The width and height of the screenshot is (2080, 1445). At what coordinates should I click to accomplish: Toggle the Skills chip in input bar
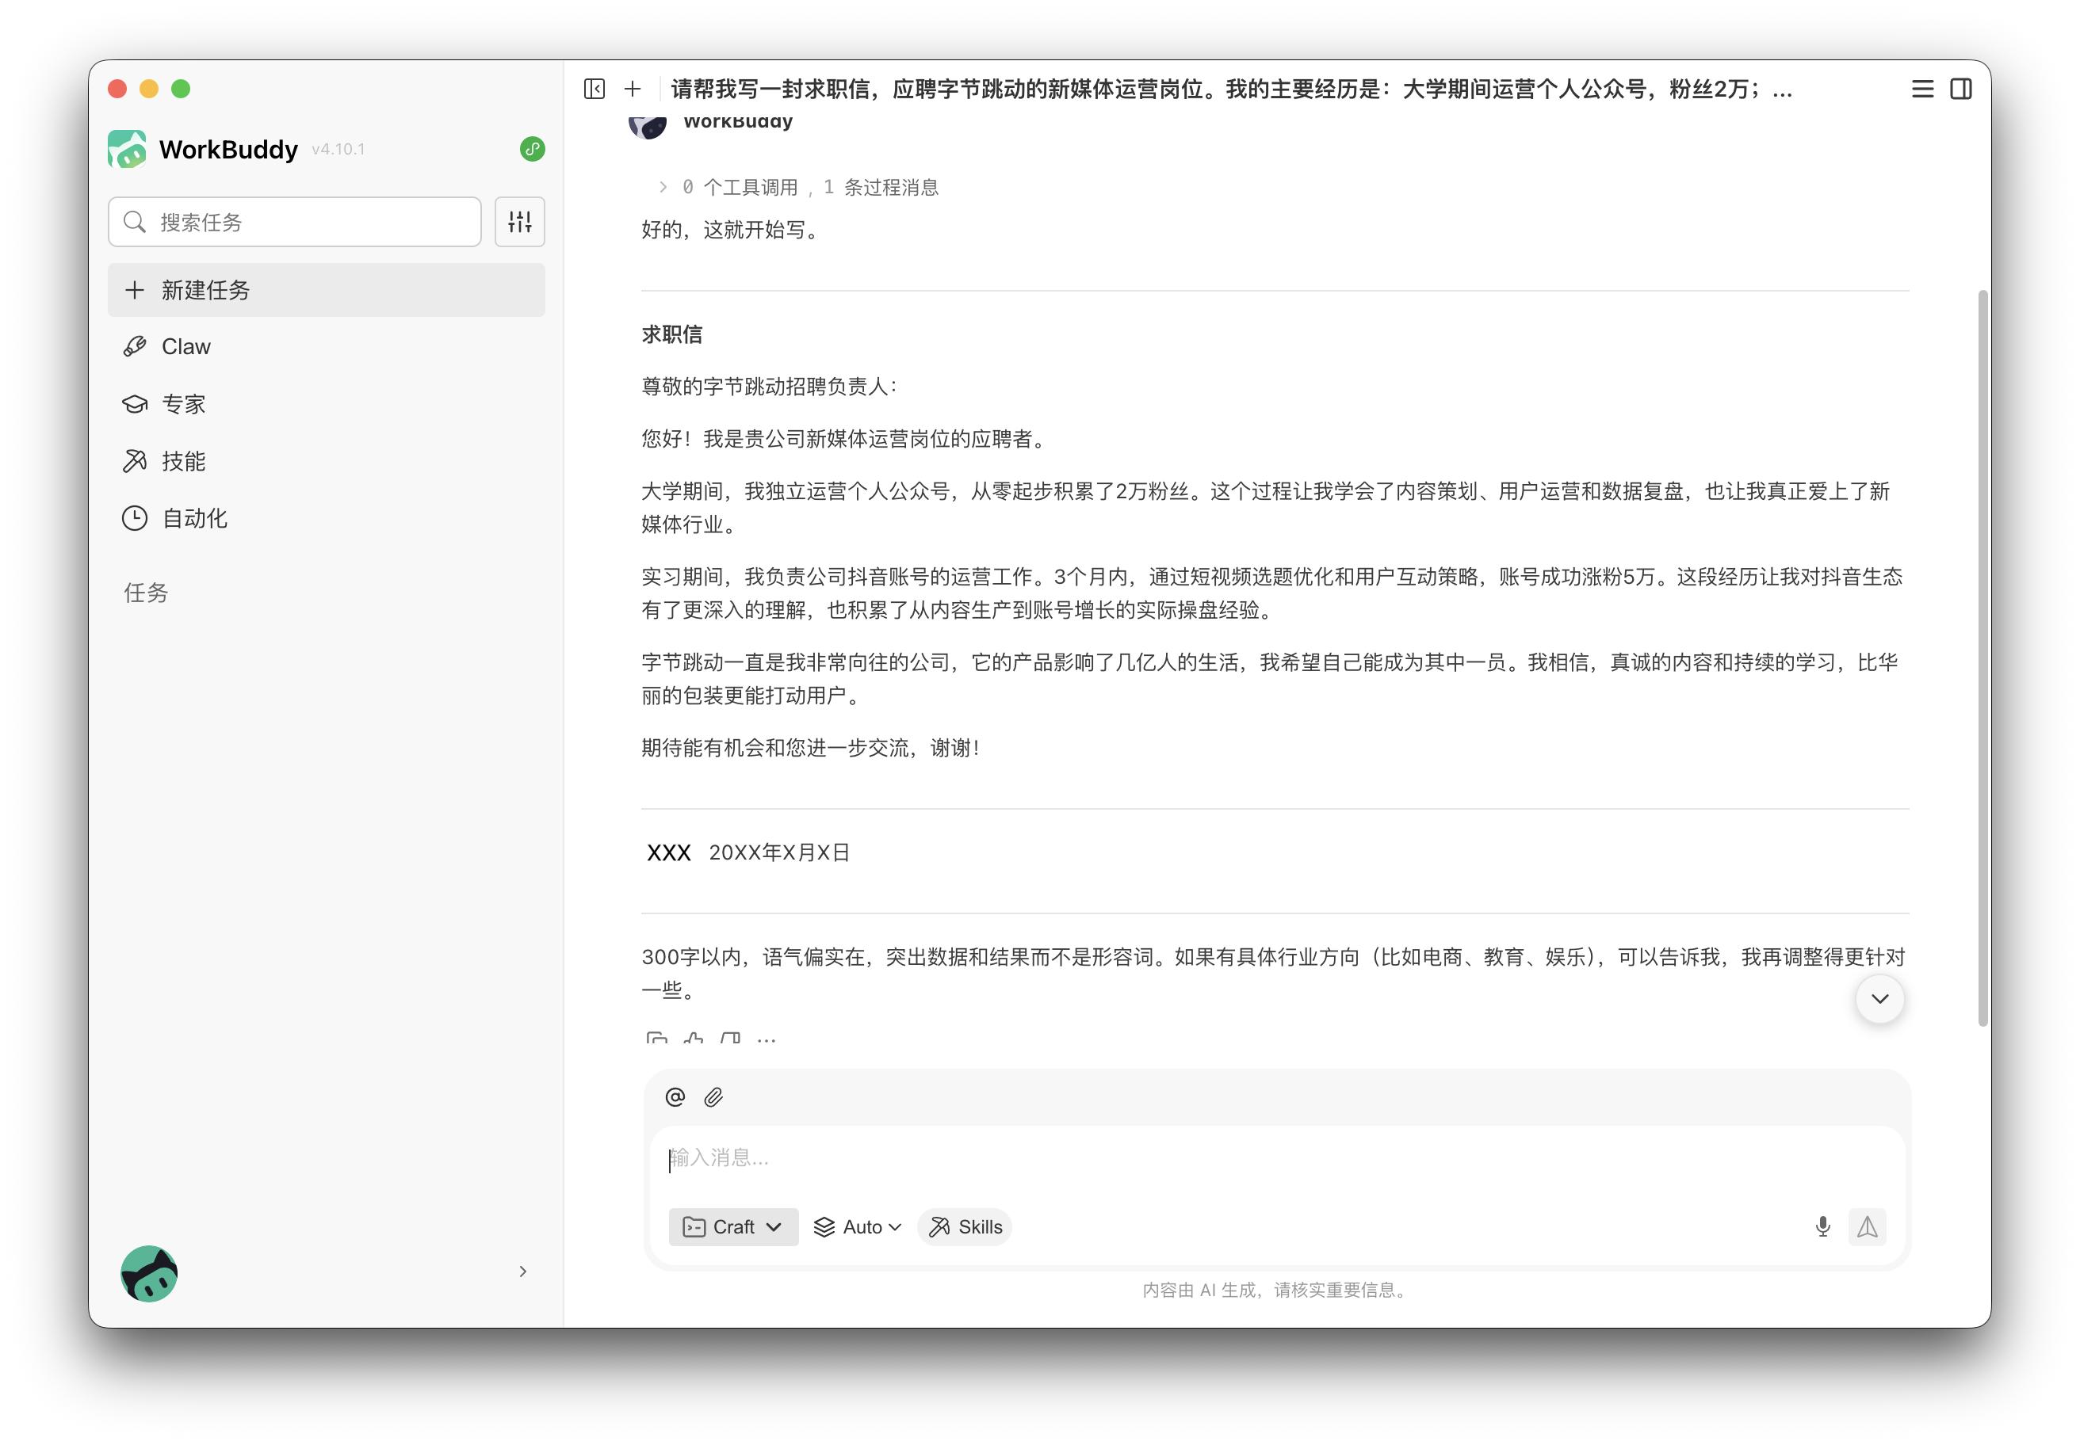tap(965, 1227)
